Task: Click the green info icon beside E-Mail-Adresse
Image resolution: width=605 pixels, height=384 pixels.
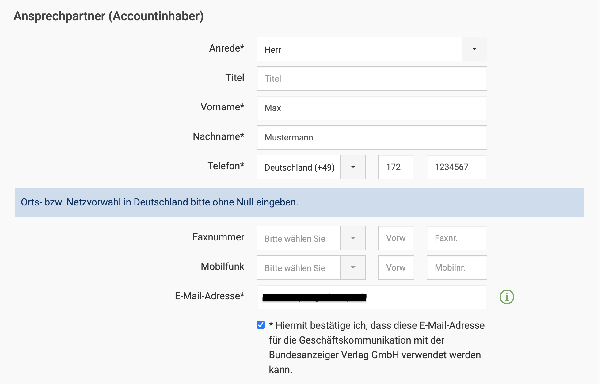Action: [x=507, y=297]
